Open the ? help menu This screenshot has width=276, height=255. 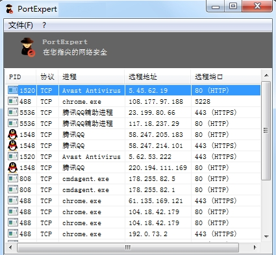[x=44, y=25]
